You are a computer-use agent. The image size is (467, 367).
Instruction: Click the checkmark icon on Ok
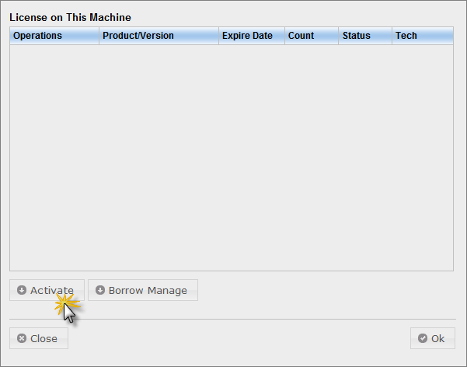pyautogui.click(x=423, y=338)
